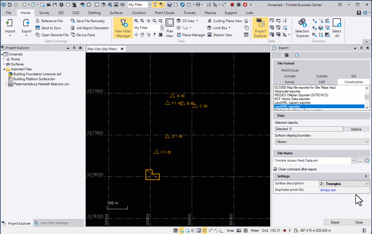The height and width of the screenshot is (234, 372).
Task: Expand the Surfaces tree node
Action: [x=4, y=64]
